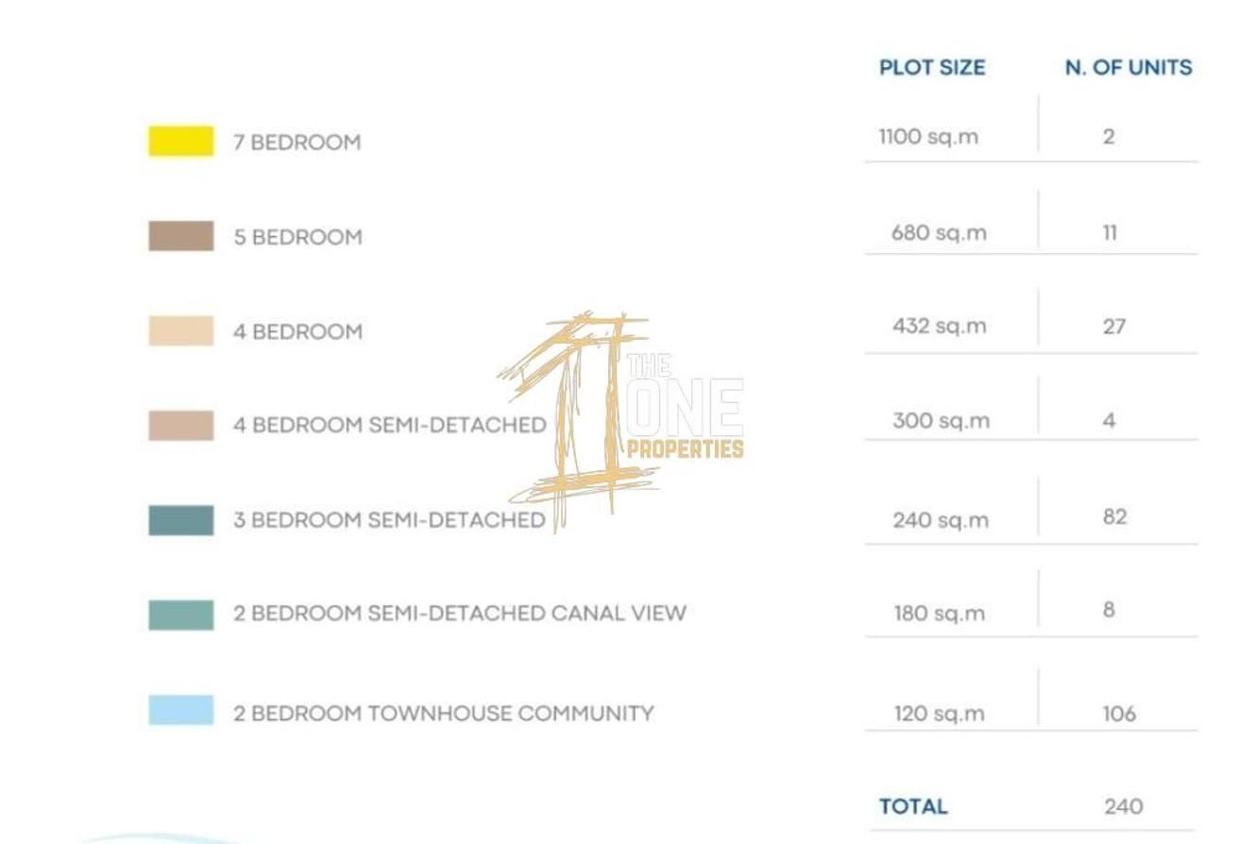Click the light blue Townhouse Community swatch
Screen dimensions: 1239x844
click(180, 710)
